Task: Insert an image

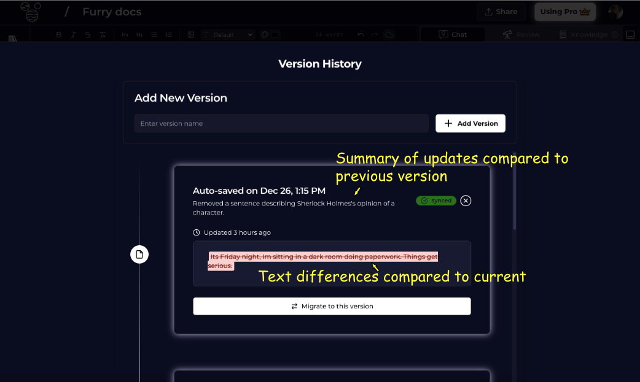Action: click(190, 35)
